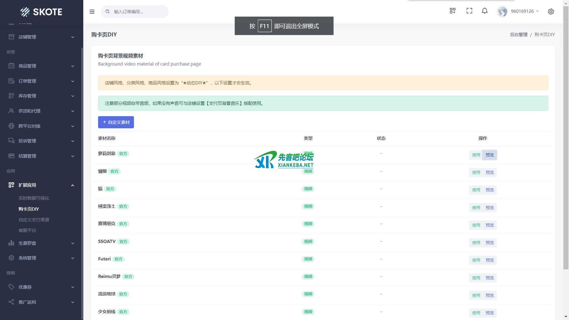569x320 pixels.
Task: Click the 生意罗盘 bar chart icon
Action: (x=11, y=243)
